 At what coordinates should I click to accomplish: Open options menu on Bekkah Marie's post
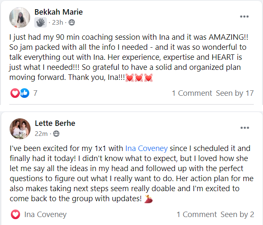coord(244,17)
